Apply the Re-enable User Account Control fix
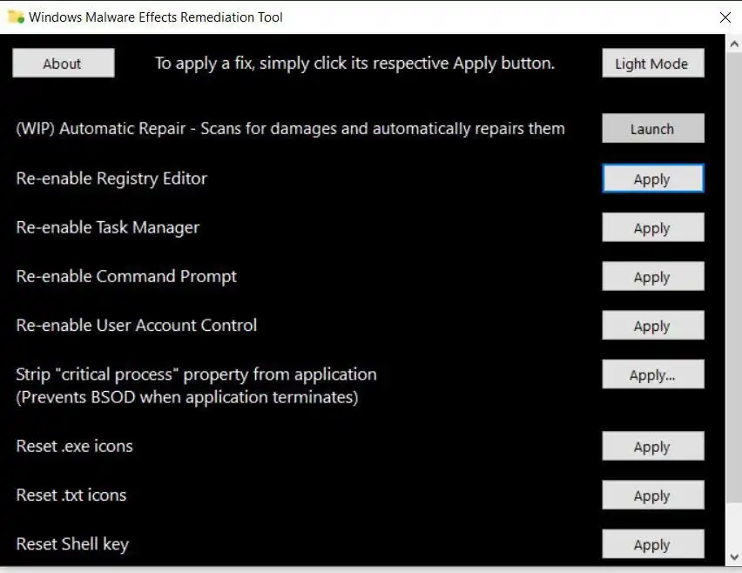This screenshot has height=573, width=742. [652, 326]
